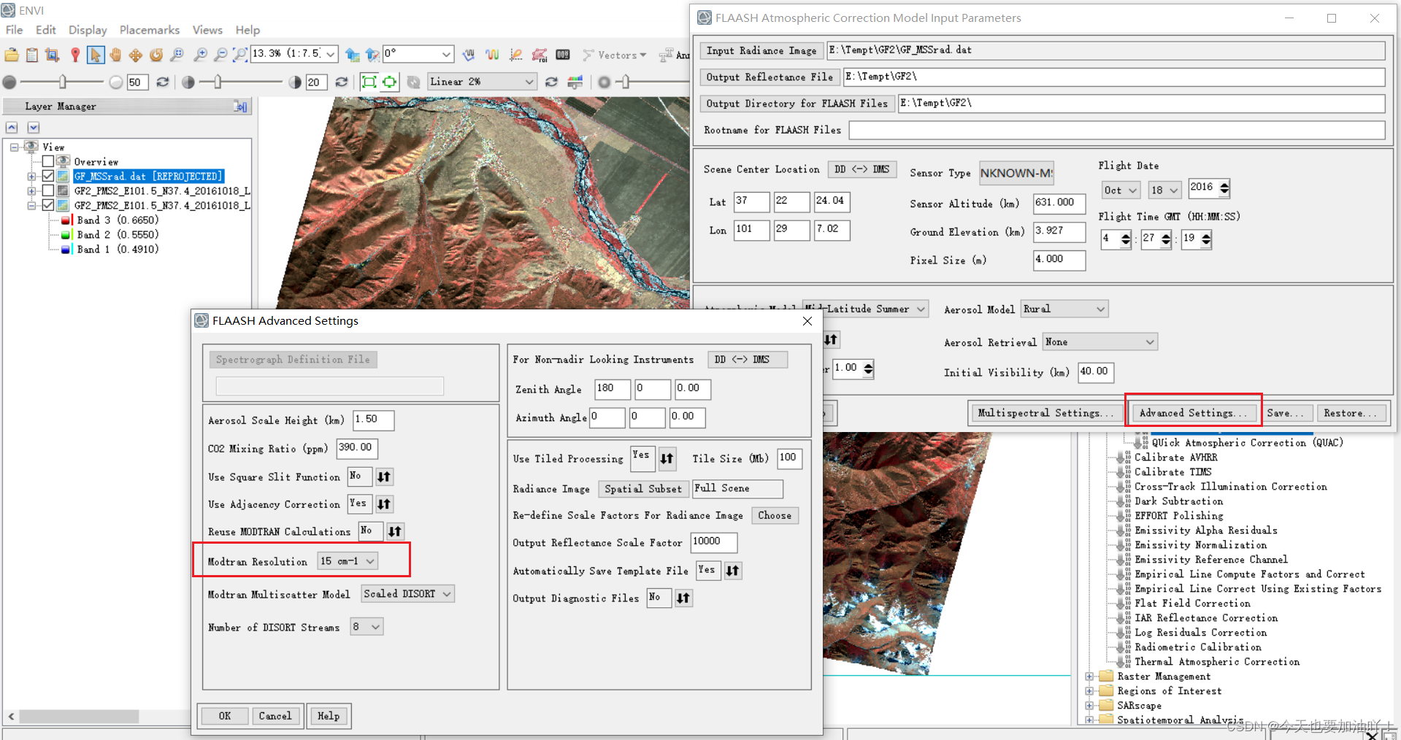Select the Dark Subtraction tree item
The width and height of the screenshot is (1401, 740).
(1179, 501)
